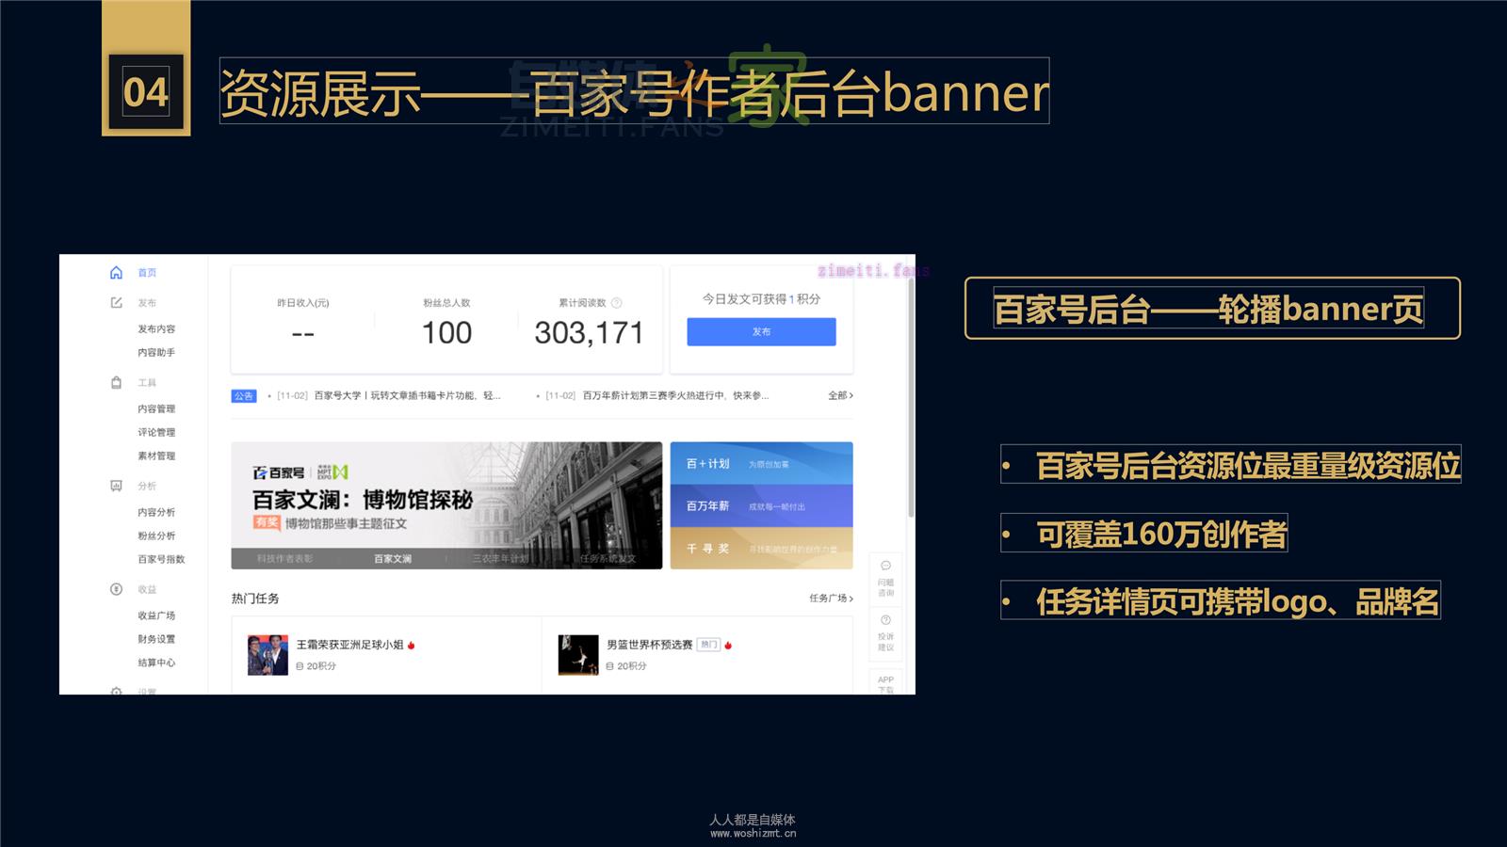
Task: Click the 王霜荣获亚洲足球小姐 task thumbnail
Action: 267,655
